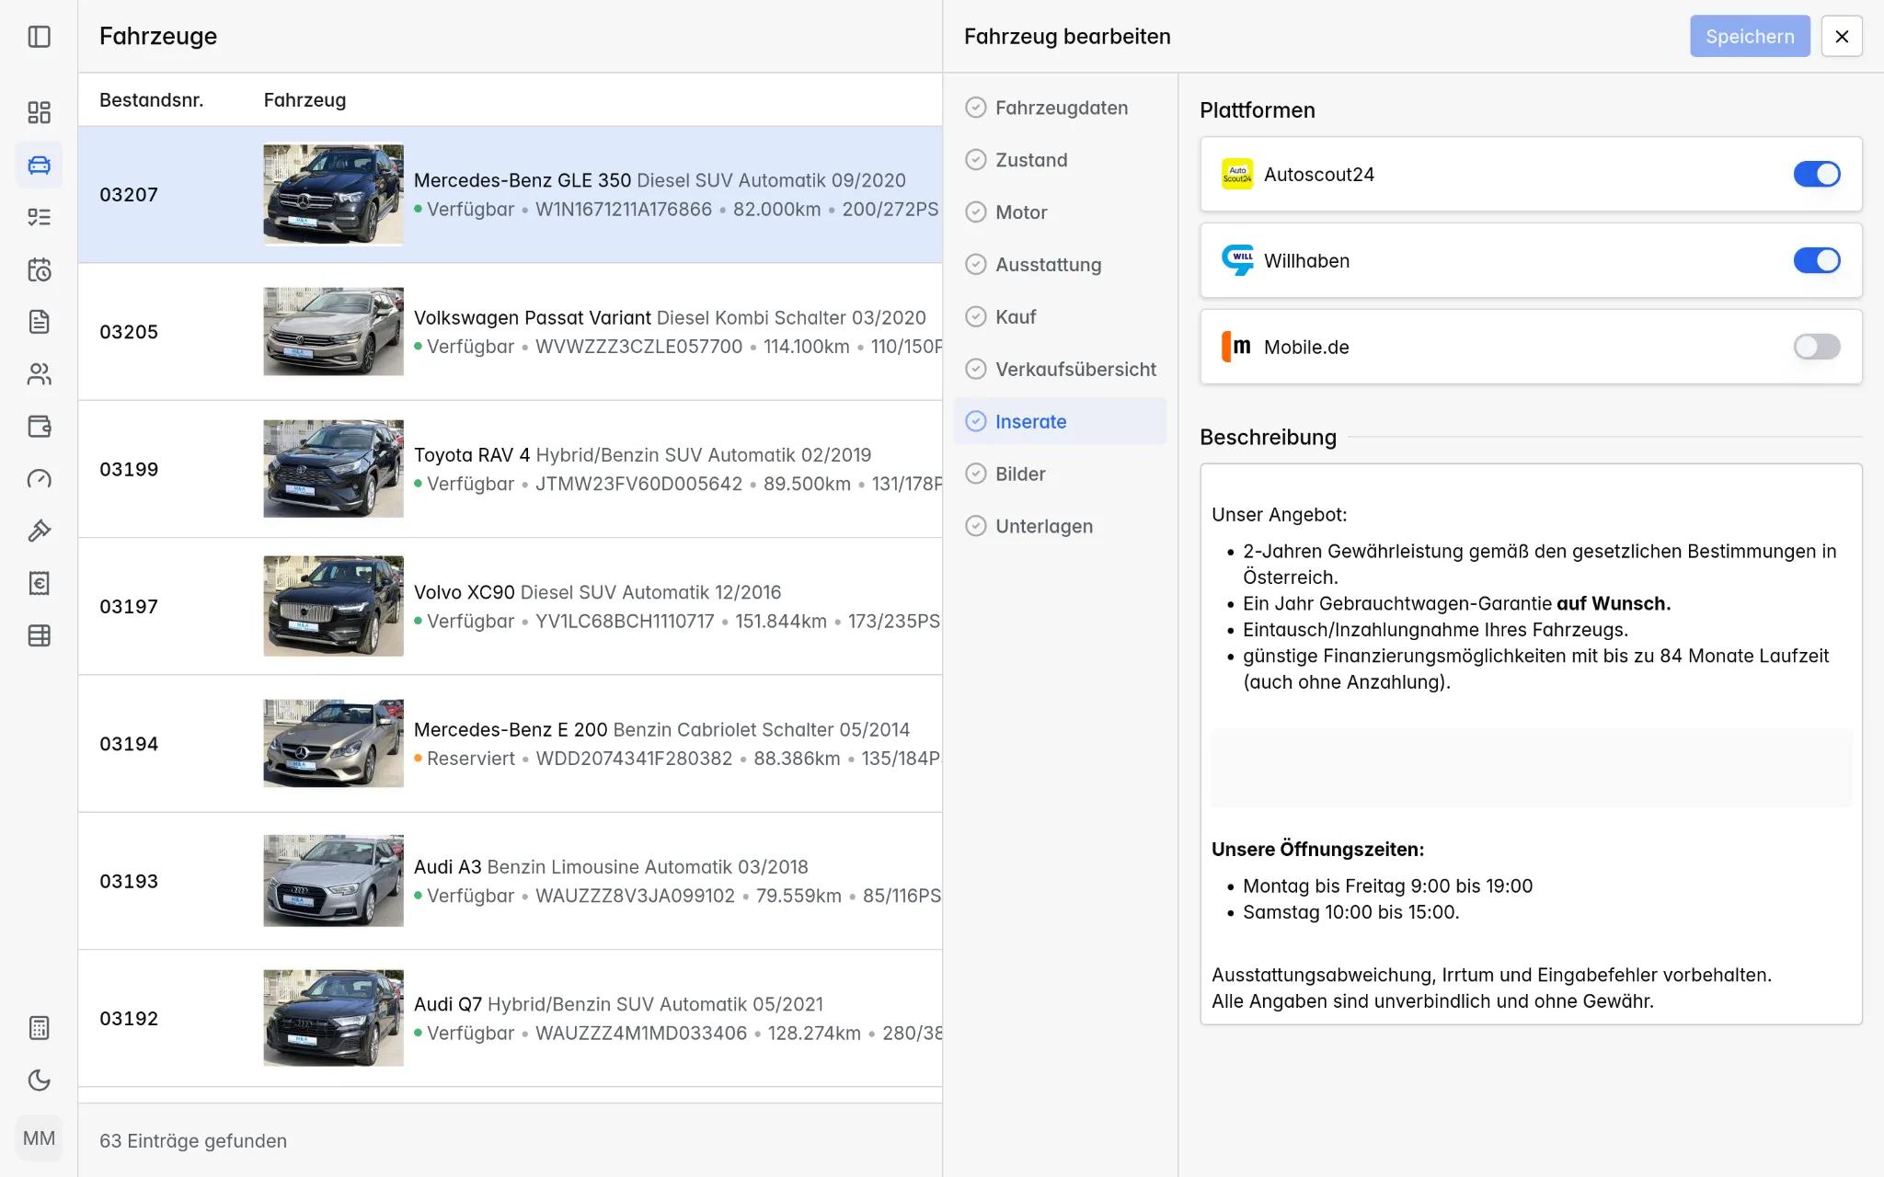The image size is (1884, 1177).
Task: Open the Fahrzeugdaten section
Action: point(1060,108)
